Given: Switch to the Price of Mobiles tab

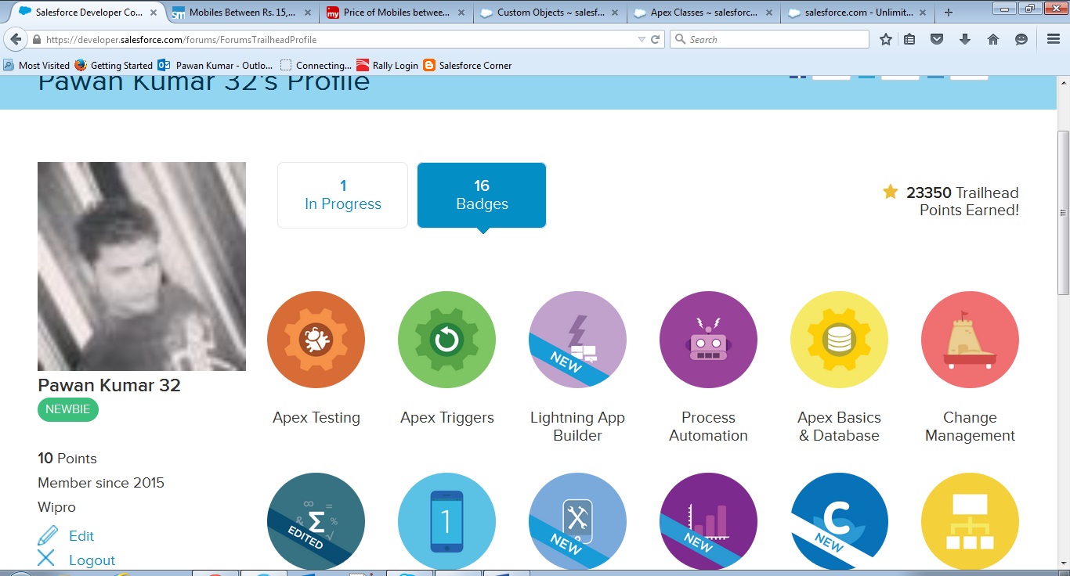Looking at the screenshot, I should (x=396, y=13).
